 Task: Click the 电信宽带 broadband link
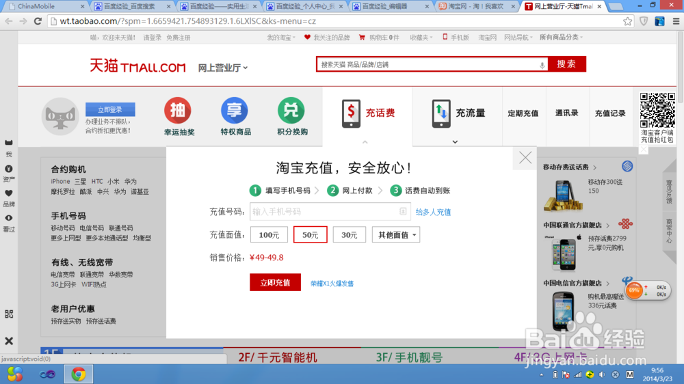click(63, 275)
